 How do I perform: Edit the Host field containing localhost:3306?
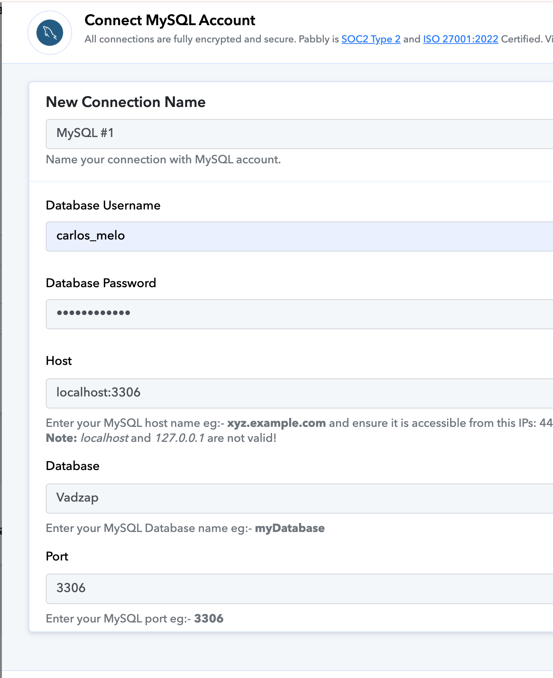click(299, 393)
